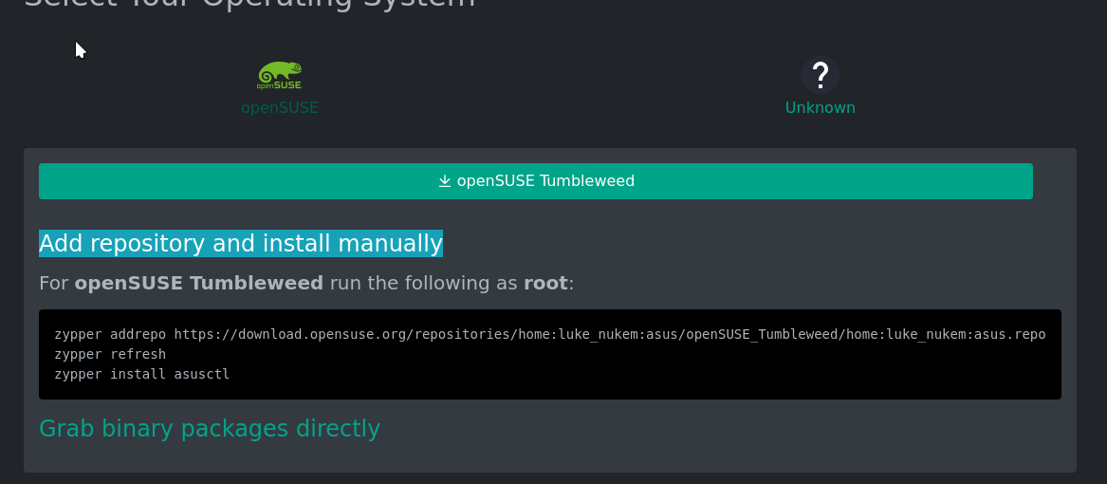Click the bold word root

coord(545,283)
